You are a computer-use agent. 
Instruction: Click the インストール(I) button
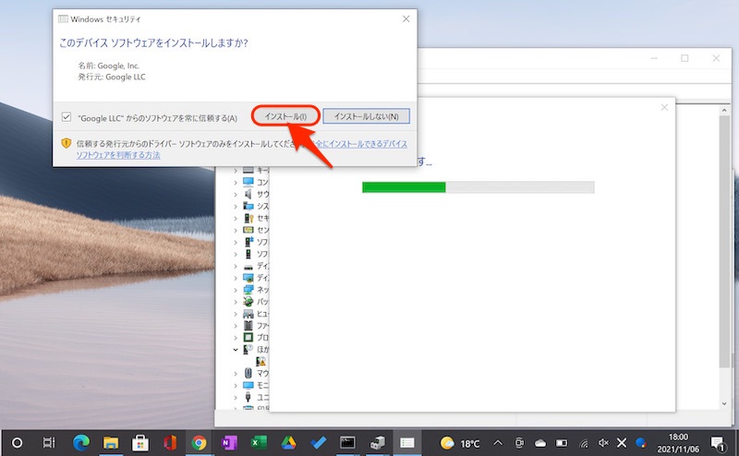[285, 116]
